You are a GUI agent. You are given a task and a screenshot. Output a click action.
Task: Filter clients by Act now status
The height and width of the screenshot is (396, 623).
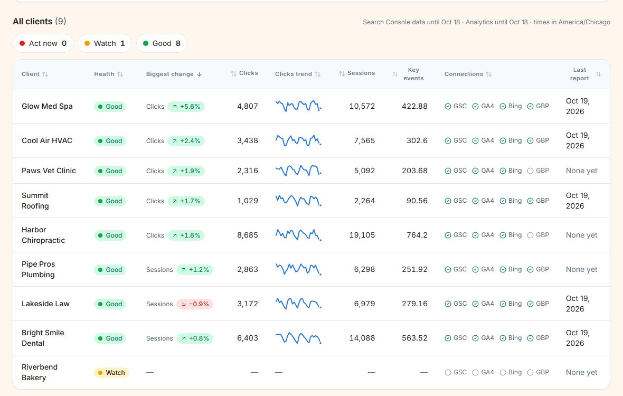pyautogui.click(x=43, y=43)
